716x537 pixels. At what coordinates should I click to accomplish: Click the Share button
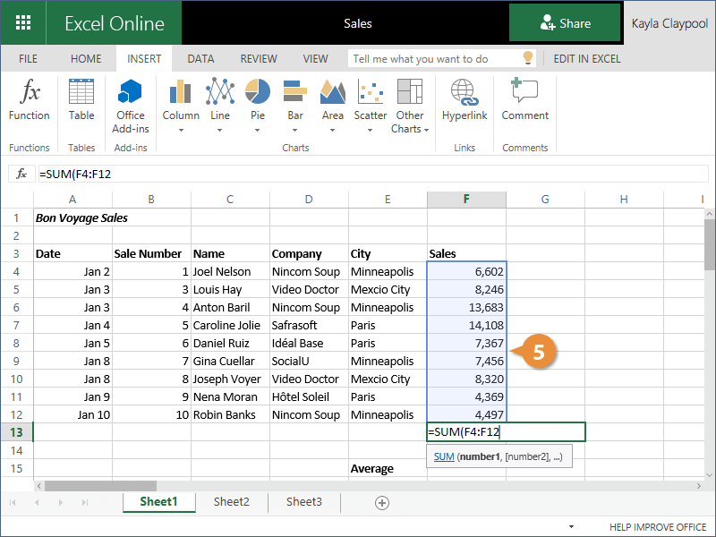[565, 23]
